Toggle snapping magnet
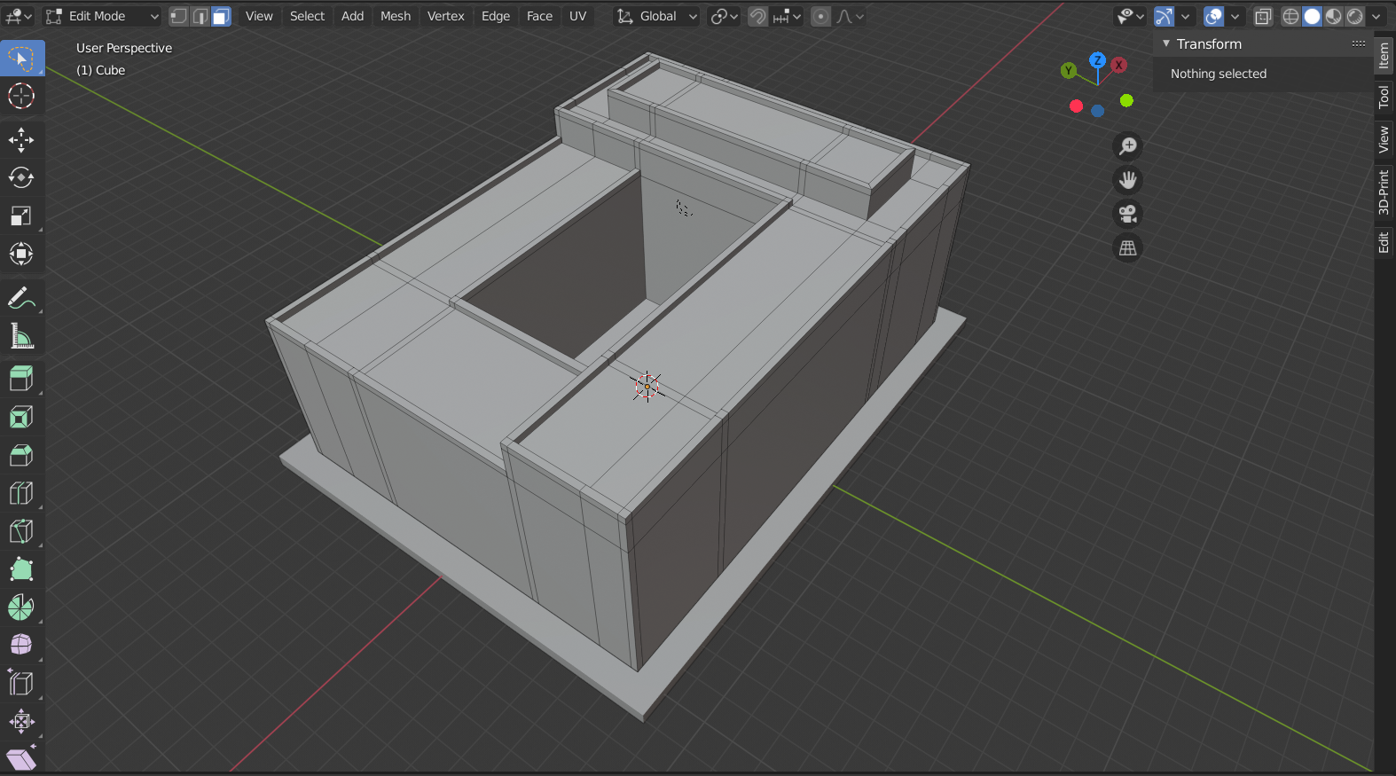Screen dimensions: 1396x776 coord(757,16)
